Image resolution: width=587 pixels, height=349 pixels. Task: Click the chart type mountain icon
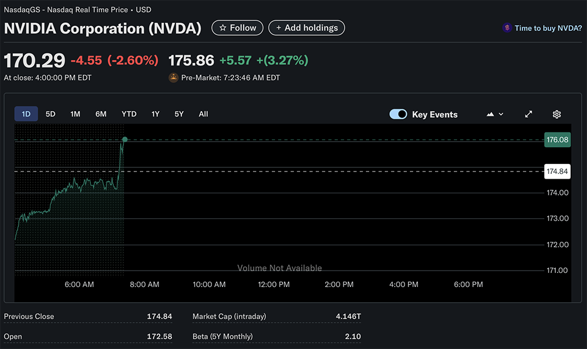click(491, 114)
